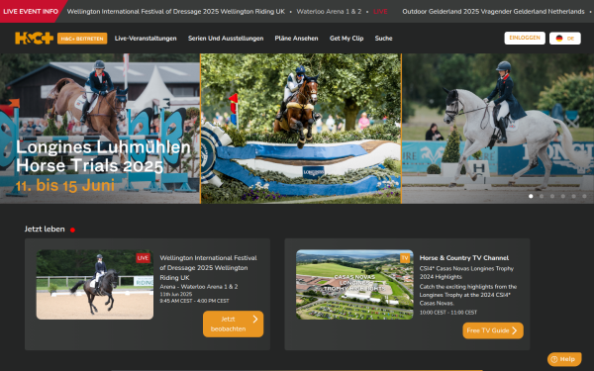Click the Help question mark icon
This screenshot has width=594, height=371.
pyautogui.click(x=554, y=359)
